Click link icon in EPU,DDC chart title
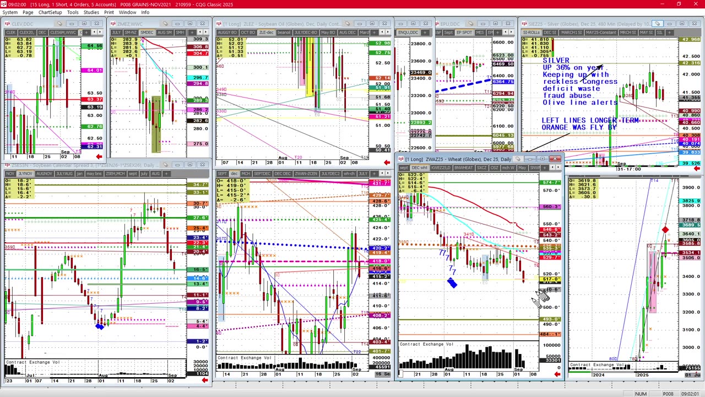Viewport: 705px width, 397px height. 470,23
